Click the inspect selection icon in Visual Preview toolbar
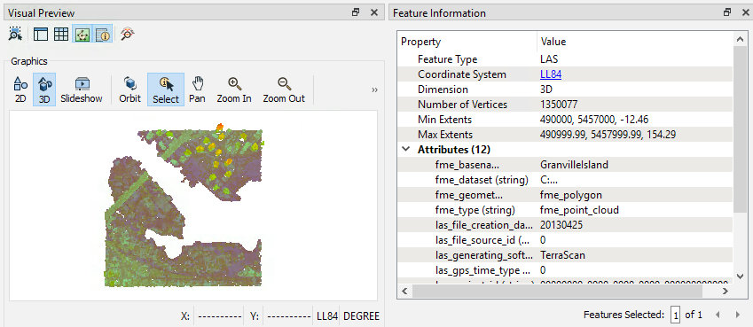 pyautogui.click(x=15, y=34)
